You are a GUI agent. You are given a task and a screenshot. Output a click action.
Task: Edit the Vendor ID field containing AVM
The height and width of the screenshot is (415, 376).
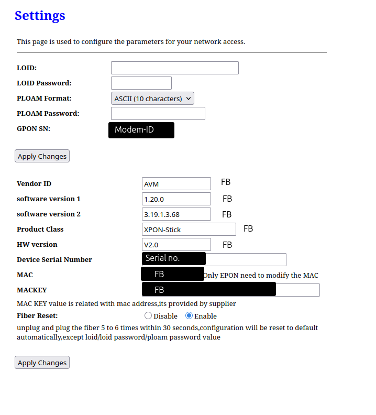click(x=176, y=184)
